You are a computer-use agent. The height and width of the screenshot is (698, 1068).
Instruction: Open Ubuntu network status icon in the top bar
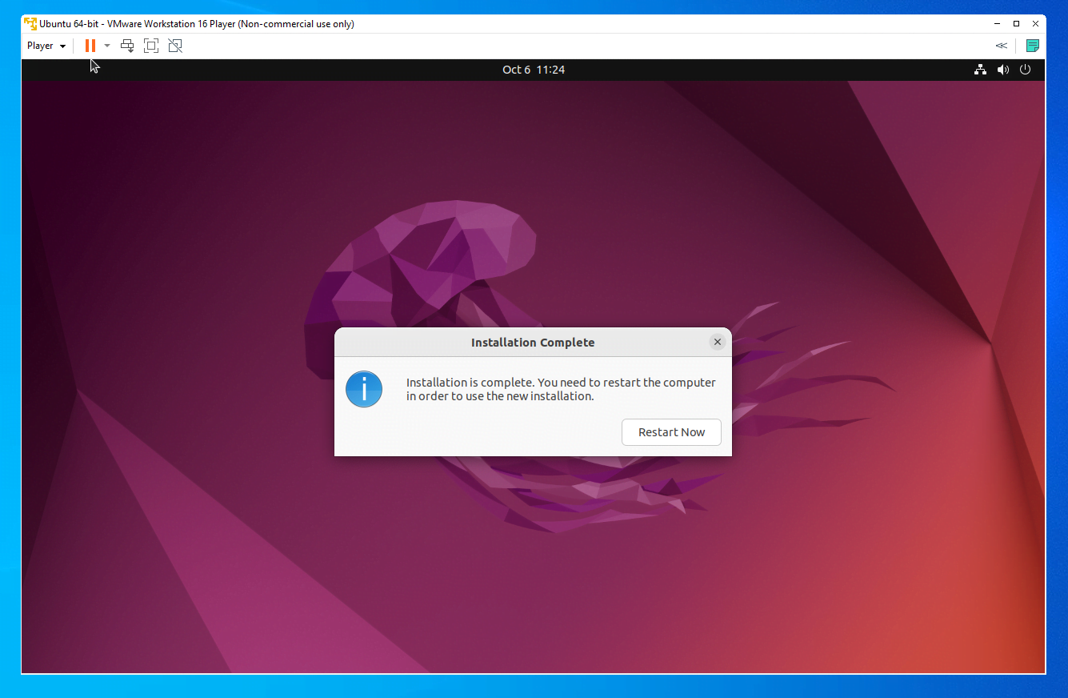[x=980, y=70]
